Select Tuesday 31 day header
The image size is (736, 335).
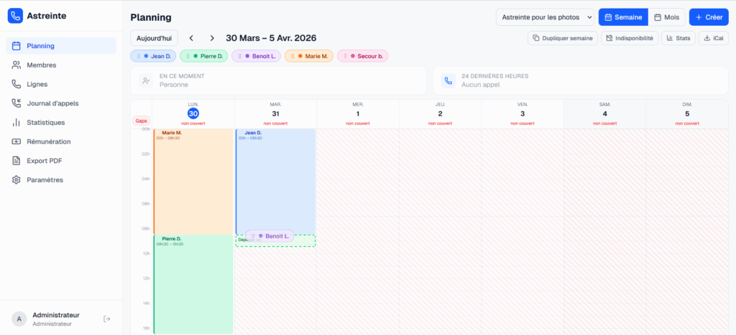275,114
